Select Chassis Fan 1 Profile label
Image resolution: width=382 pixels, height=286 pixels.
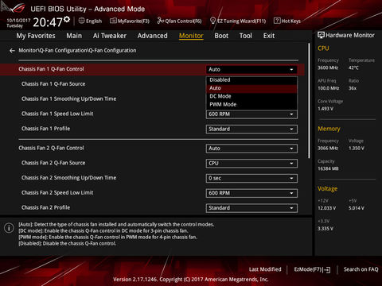[x=46, y=129]
